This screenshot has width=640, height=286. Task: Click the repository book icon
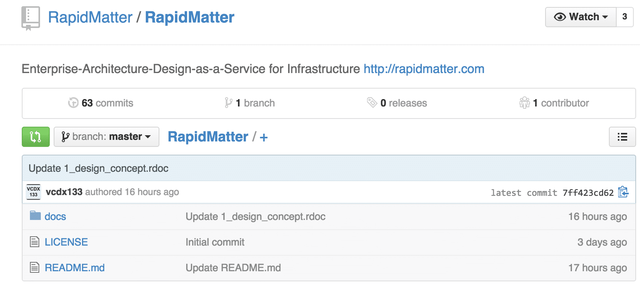[30, 18]
